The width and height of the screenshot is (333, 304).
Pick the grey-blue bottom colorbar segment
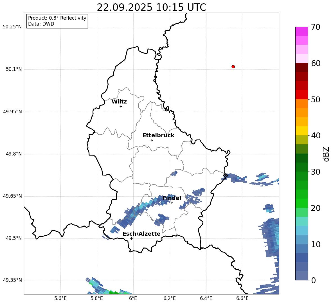click(301, 276)
